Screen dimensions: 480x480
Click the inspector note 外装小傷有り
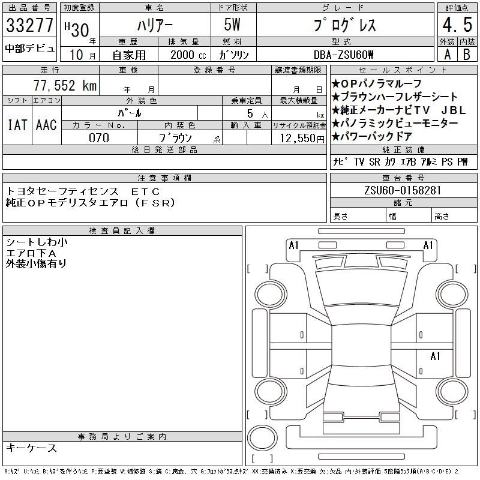coord(36,263)
